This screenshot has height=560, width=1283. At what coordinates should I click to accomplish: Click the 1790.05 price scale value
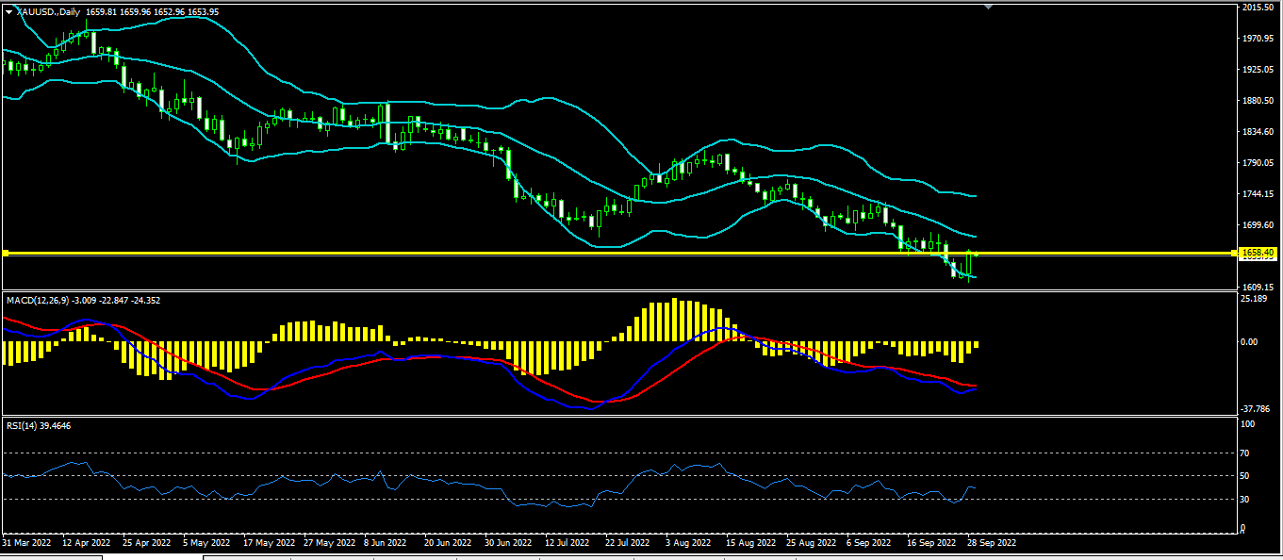pyautogui.click(x=1259, y=163)
